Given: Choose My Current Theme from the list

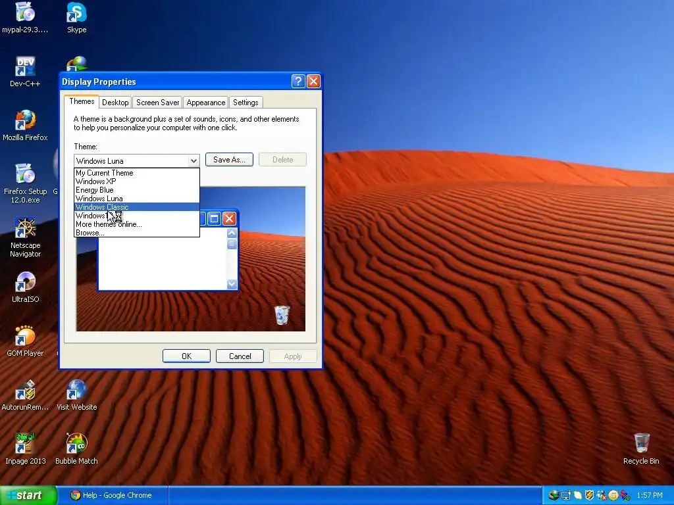Looking at the screenshot, I should point(137,173).
